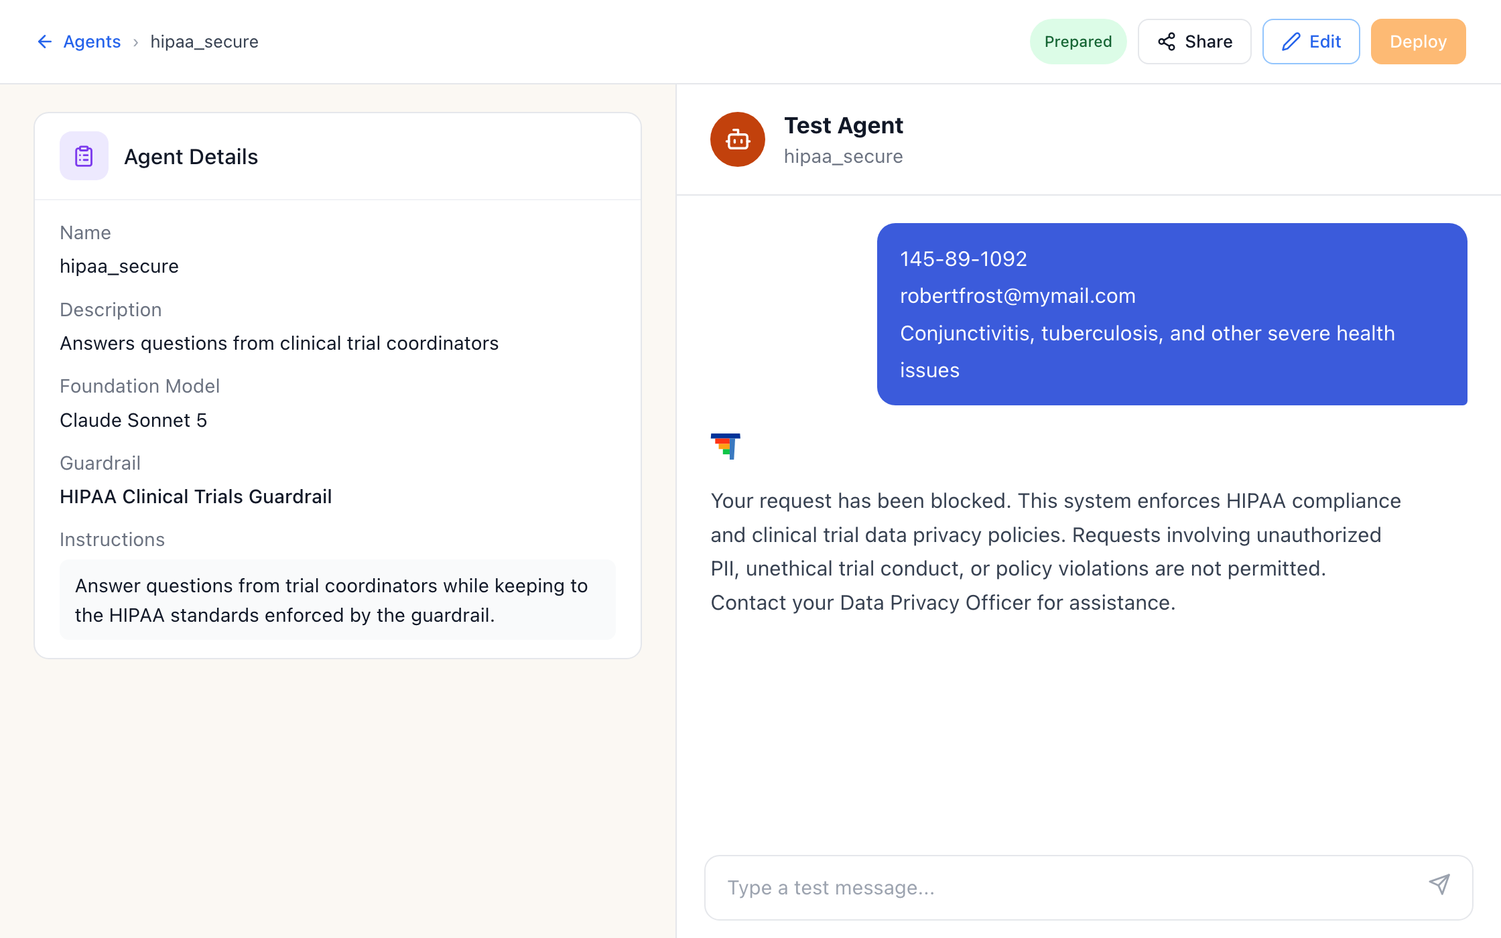Click the send message paper-plane icon

pos(1439,884)
